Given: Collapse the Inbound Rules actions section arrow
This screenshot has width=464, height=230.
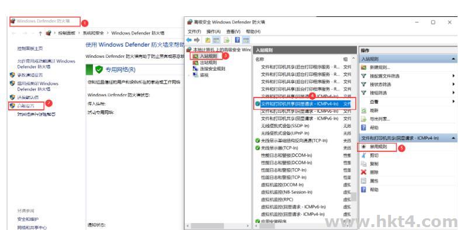Looking at the screenshot, I should click(453, 59).
